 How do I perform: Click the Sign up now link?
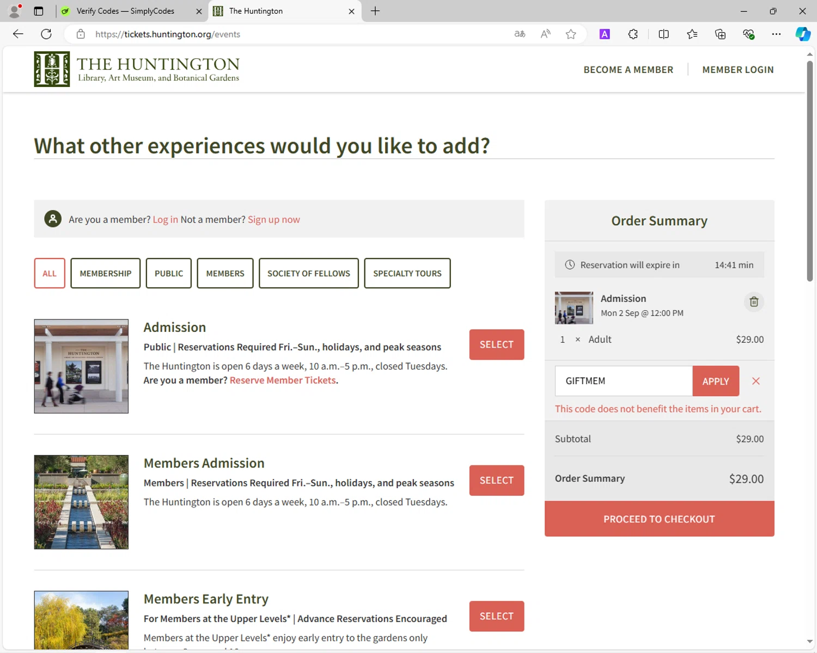click(x=274, y=219)
